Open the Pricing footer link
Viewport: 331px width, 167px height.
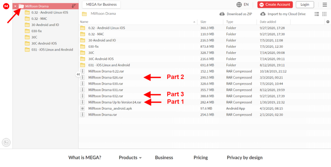pos(201,157)
